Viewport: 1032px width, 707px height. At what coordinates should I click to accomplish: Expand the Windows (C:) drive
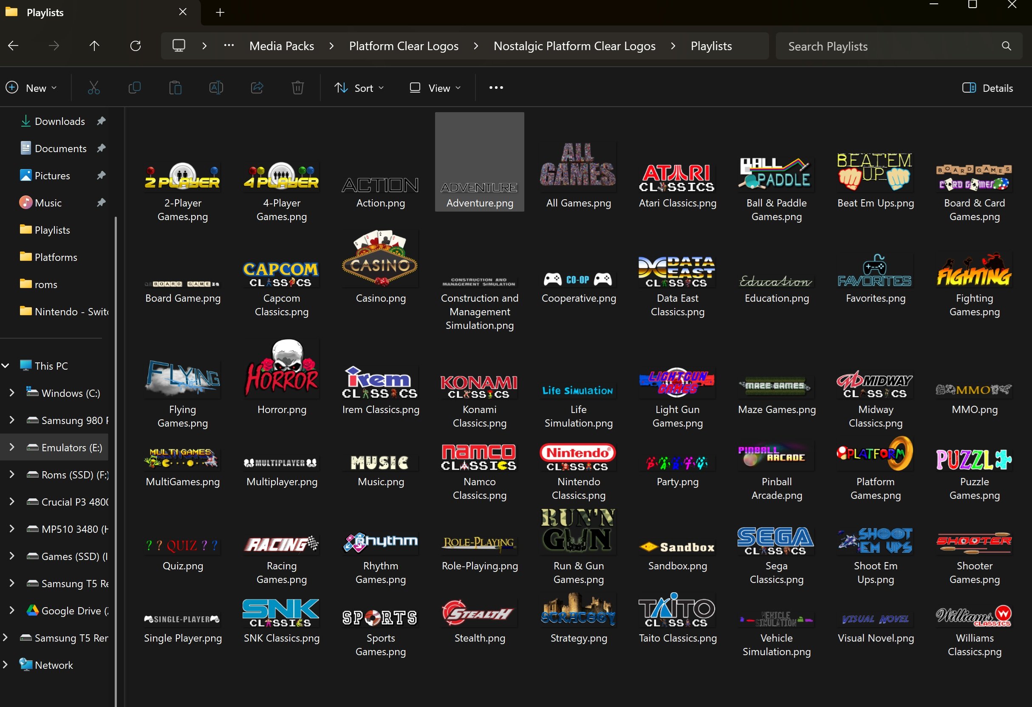pos(12,393)
